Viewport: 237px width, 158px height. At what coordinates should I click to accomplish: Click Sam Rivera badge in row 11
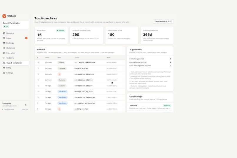62,92
